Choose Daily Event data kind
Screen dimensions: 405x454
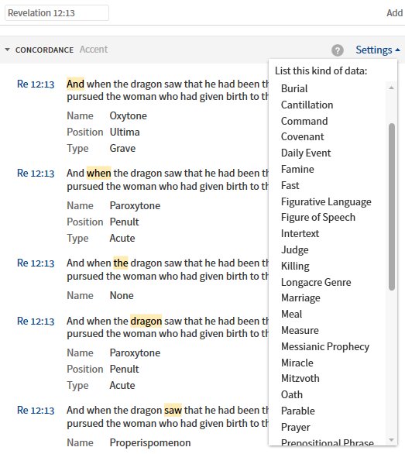[x=306, y=153]
